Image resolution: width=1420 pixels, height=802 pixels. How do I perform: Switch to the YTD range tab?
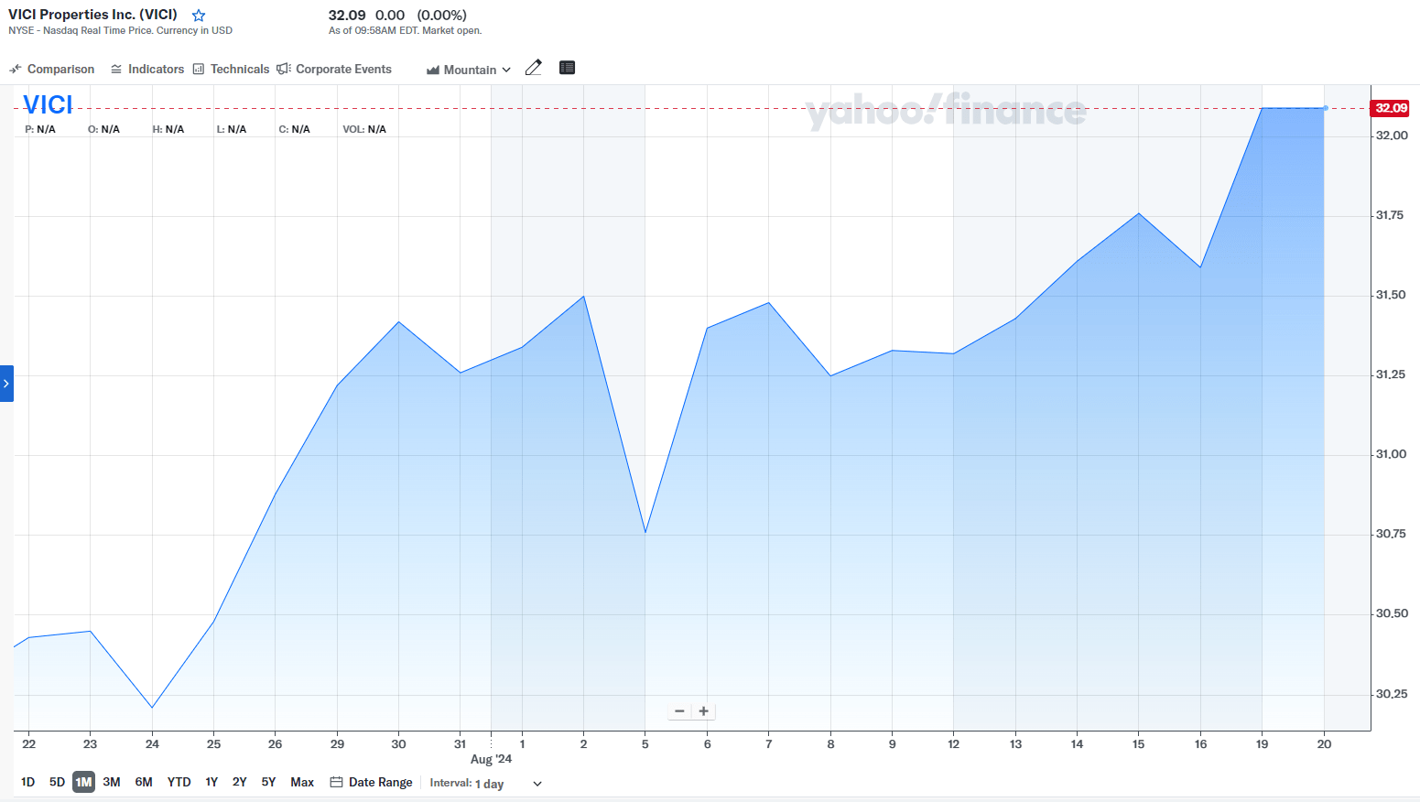179,782
